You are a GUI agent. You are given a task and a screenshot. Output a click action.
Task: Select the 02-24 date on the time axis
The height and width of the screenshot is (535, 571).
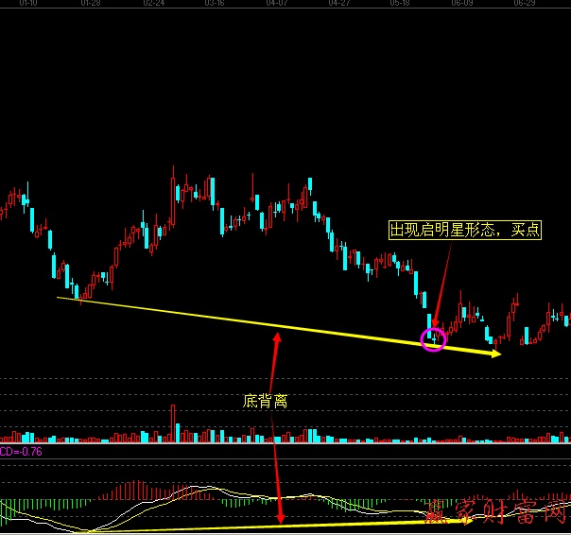tap(154, 4)
